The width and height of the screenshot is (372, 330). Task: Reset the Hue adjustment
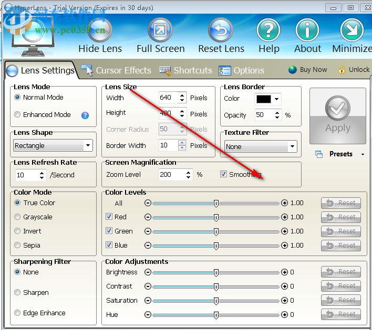pos(340,314)
